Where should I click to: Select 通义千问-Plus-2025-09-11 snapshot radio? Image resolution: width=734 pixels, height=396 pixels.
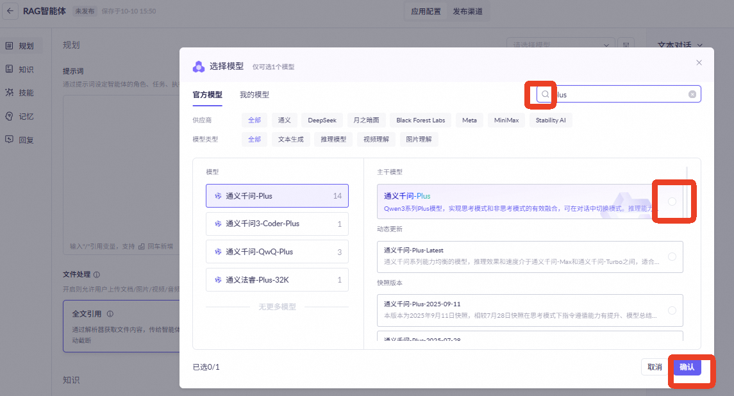click(672, 310)
